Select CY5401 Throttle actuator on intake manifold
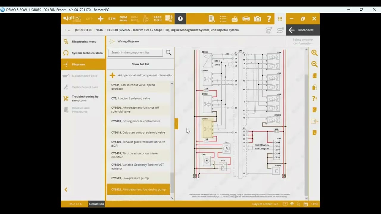This screenshot has height=214, width=381. tap(138, 155)
